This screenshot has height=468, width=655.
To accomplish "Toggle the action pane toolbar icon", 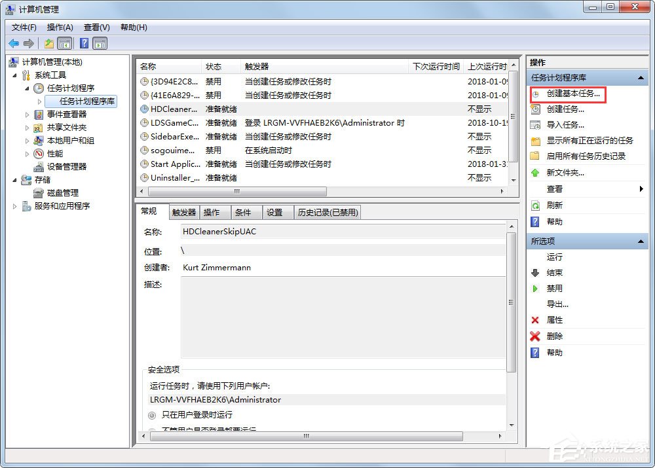I will [x=100, y=43].
